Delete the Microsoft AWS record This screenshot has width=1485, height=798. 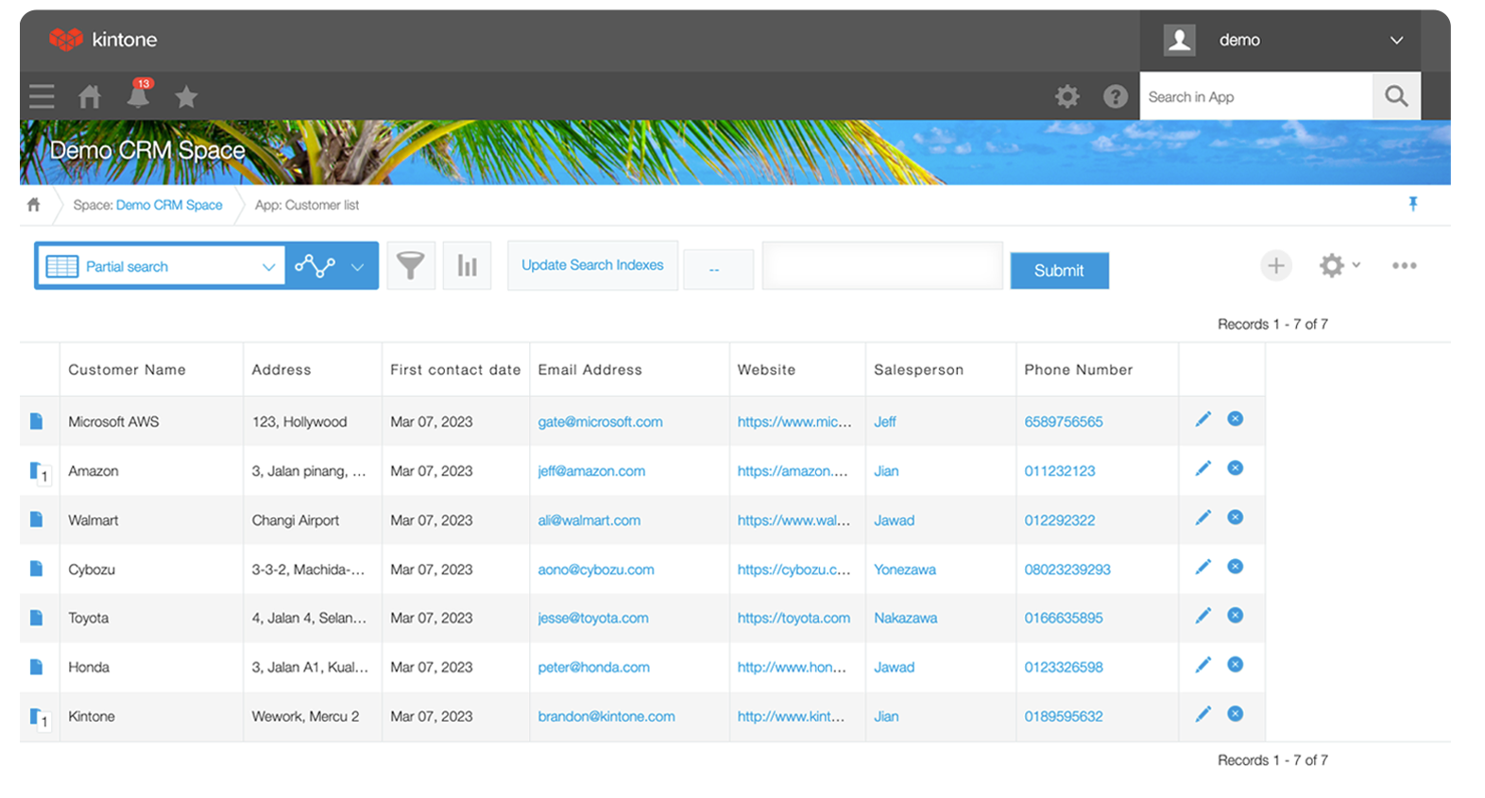point(1235,418)
